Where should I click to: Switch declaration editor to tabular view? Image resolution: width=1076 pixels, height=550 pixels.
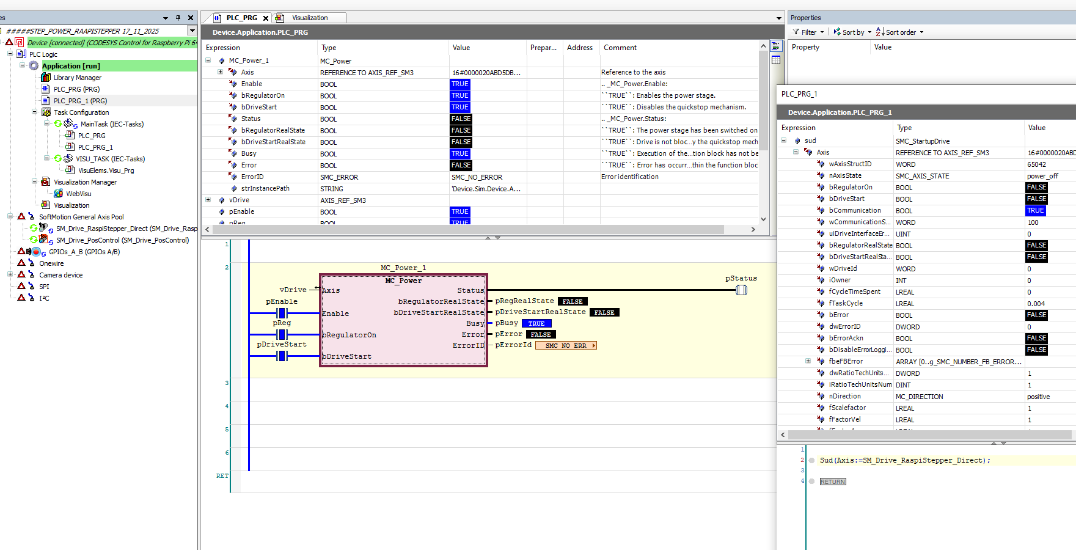click(x=776, y=60)
